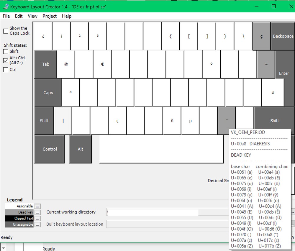This screenshot has height=251, width=295.
Task: Check the Shift state checkbox
Action: click(6, 52)
